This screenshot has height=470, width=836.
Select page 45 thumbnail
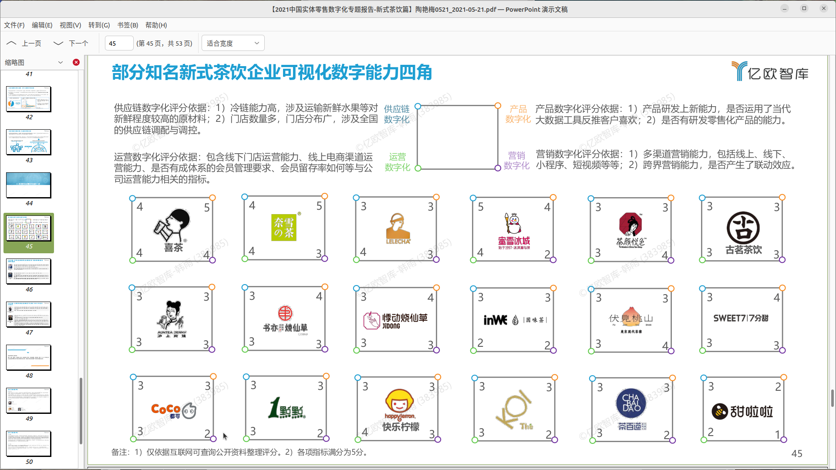click(29, 228)
